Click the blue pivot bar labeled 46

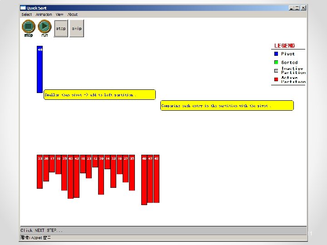(x=40, y=69)
